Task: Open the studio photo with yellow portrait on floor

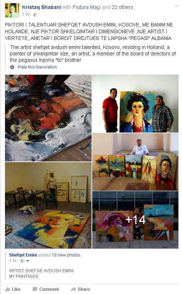Action: point(48,205)
